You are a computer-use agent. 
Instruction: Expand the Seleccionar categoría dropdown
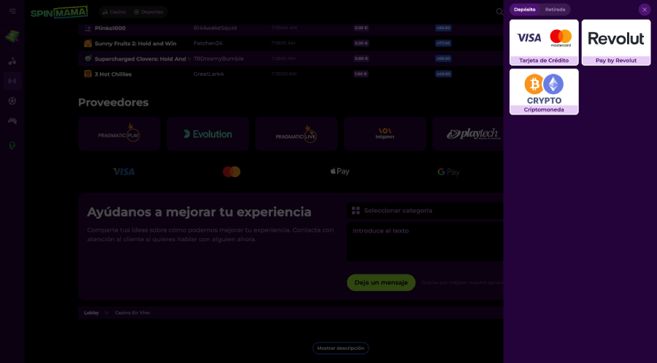[425, 211]
